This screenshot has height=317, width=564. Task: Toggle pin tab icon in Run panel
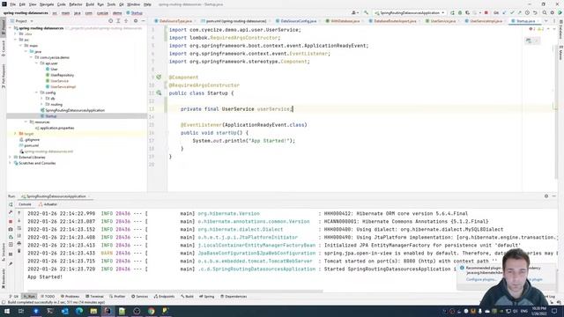pos(11,264)
